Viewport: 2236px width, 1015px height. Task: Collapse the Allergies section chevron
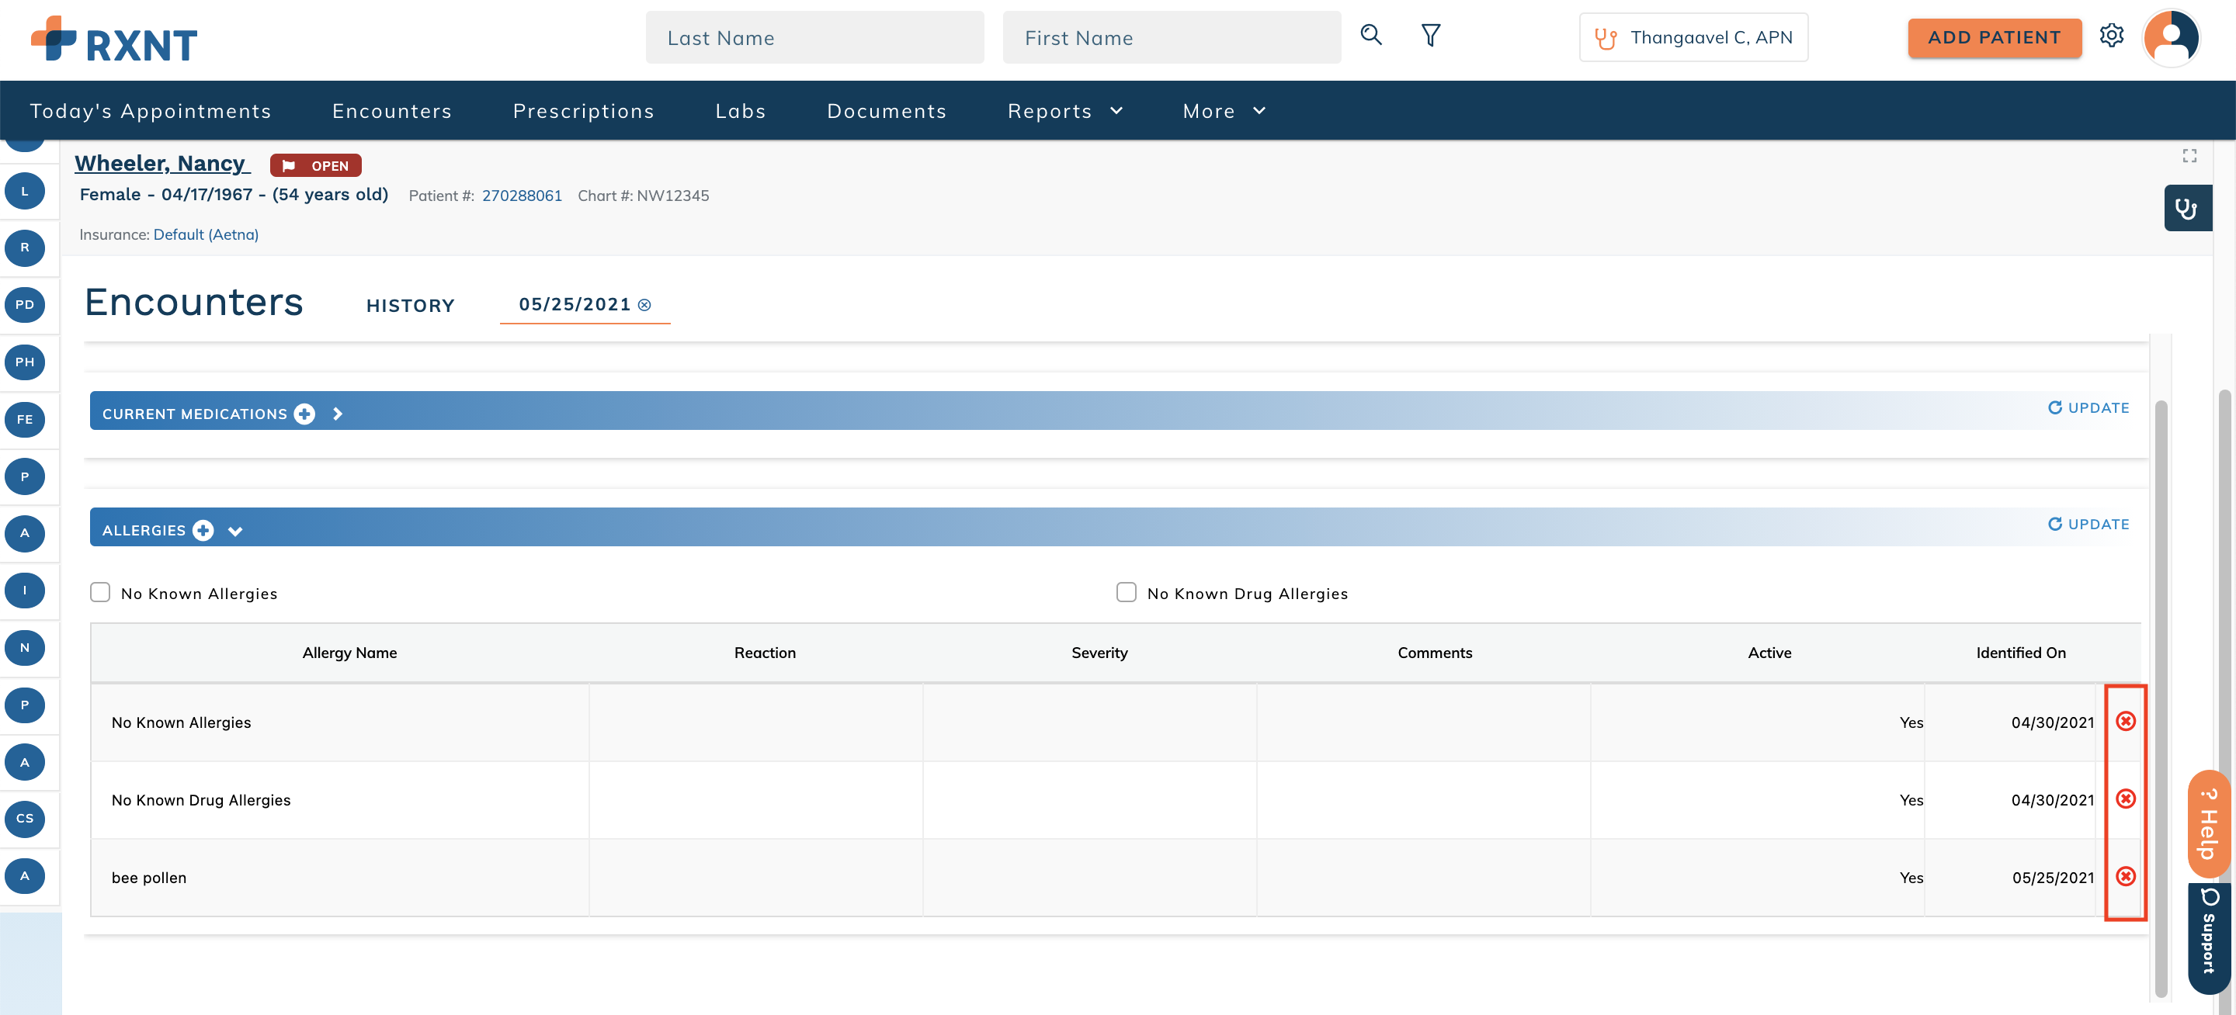[234, 531]
